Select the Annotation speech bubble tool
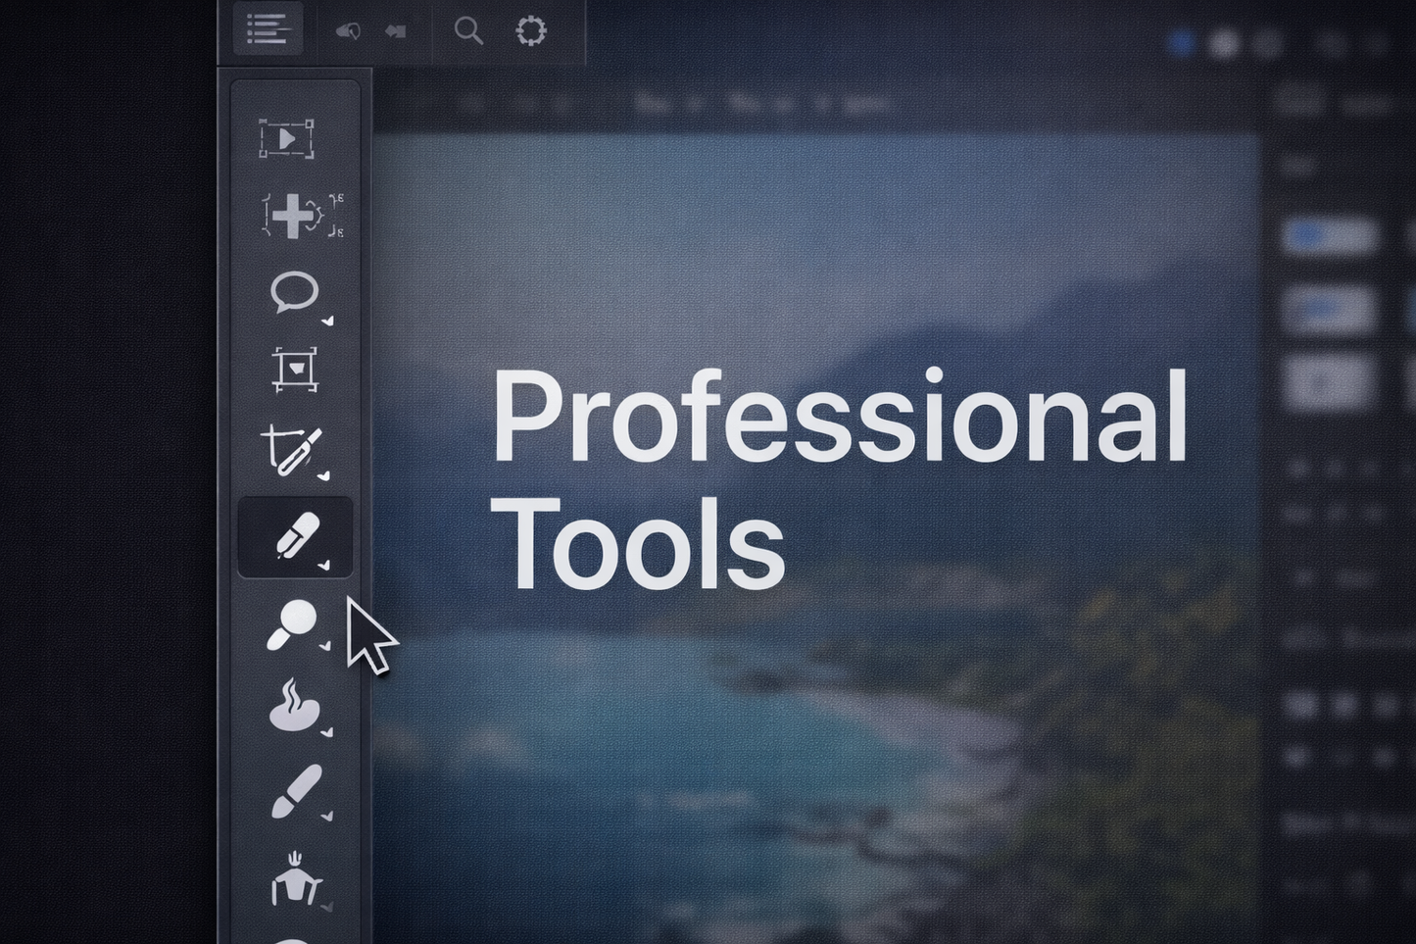Image resolution: width=1416 pixels, height=944 pixels. pos(294,291)
